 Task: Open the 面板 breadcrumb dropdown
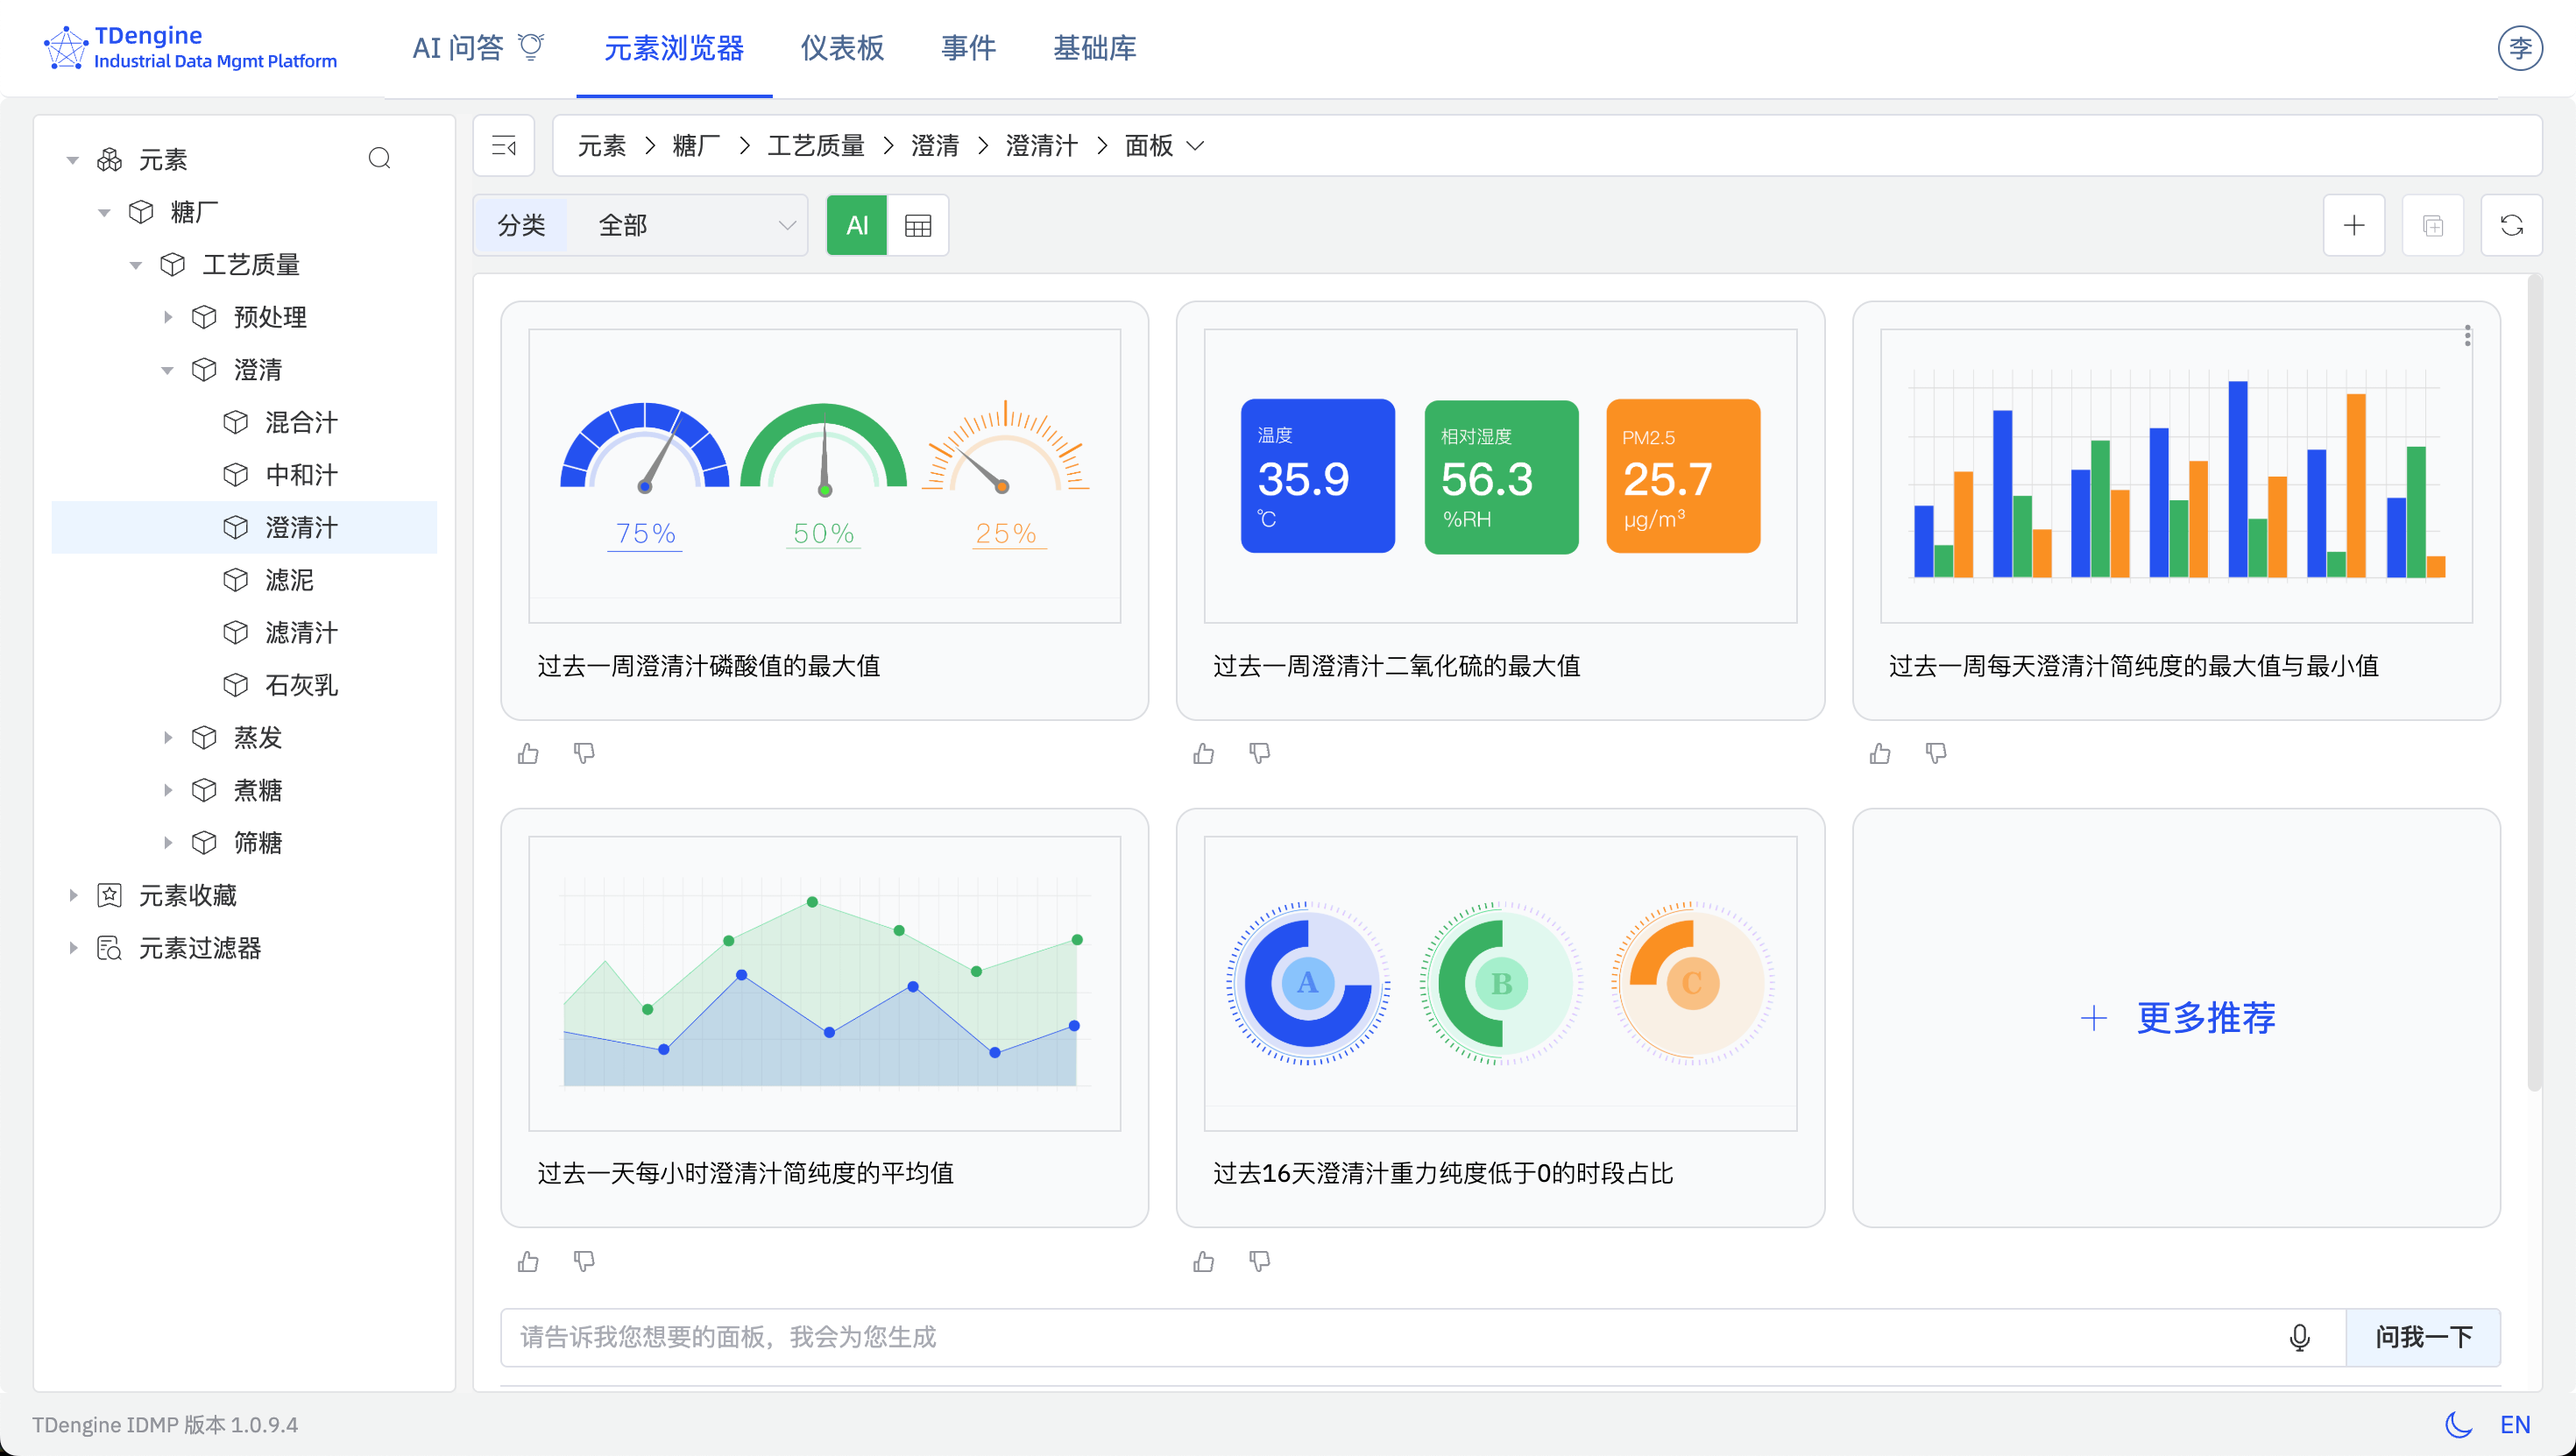(x=1194, y=146)
